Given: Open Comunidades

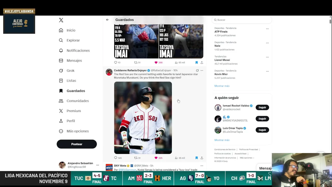Looking at the screenshot, I should 74,101.
